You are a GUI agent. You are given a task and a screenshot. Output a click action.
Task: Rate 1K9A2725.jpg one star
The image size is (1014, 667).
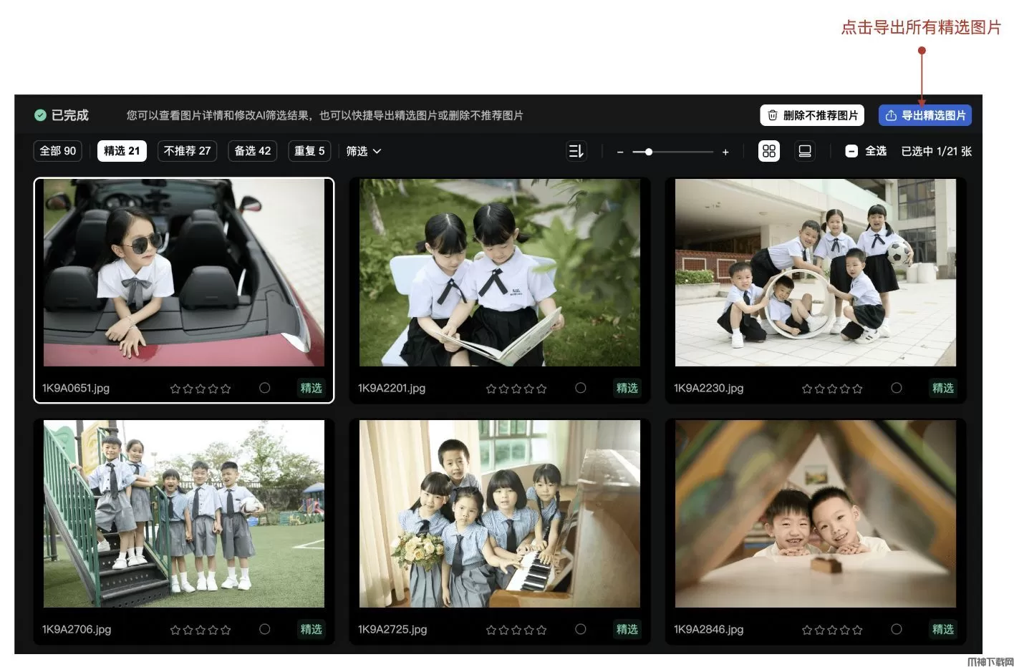click(x=491, y=630)
